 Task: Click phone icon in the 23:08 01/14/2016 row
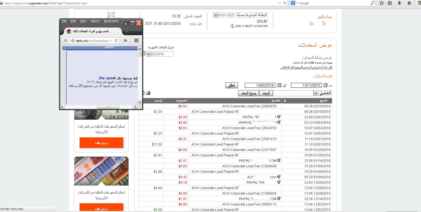click(x=279, y=160)
